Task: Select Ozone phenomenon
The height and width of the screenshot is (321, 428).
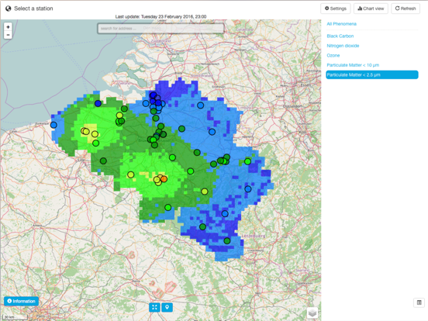Action: pos(333,55)
